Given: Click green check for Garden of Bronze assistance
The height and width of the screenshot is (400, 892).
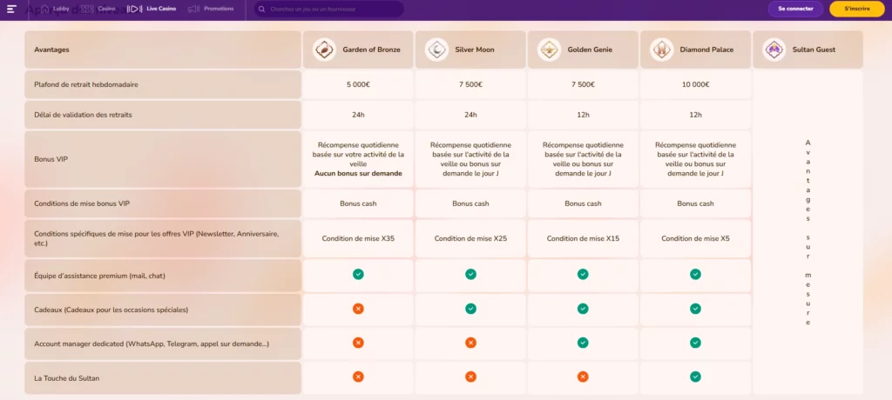Looking at the screenshot, I should point(358,275).
